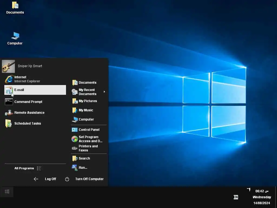The height and width of the screenshot is (208, 277).
Task: Open Set Program Access and D... label
Action: [90, 139]
